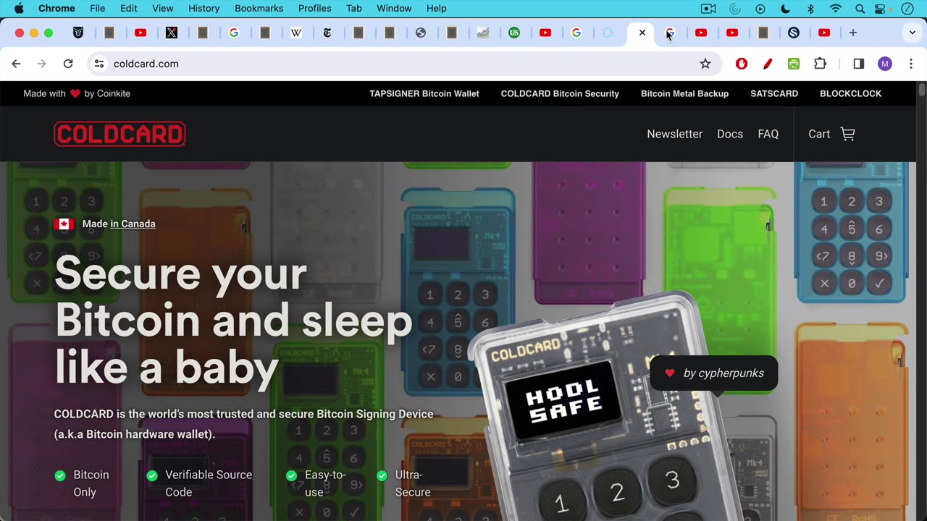Open Bitcoin Metal Backup link
927x521 pixels.
(x=684, y=93)
